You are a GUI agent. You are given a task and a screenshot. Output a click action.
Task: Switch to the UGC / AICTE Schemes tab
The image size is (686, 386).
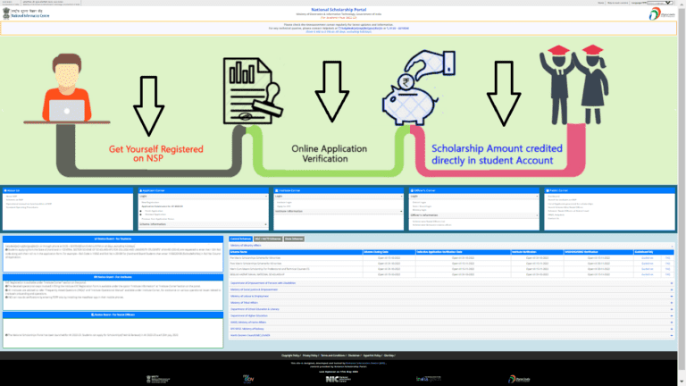pyautogui.click(x=268, y=239)
